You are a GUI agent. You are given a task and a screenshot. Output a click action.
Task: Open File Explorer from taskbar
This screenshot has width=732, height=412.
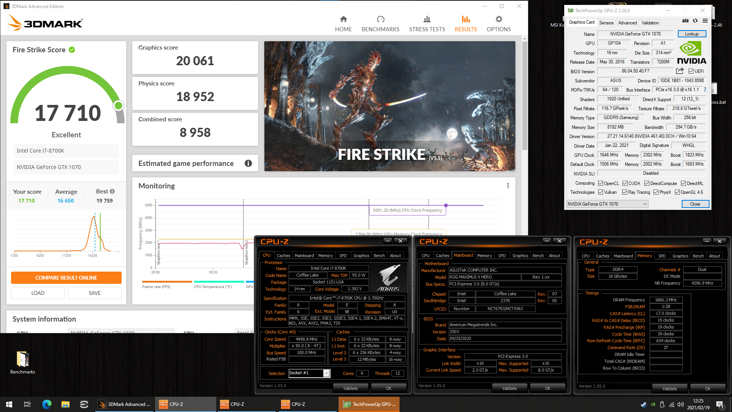[x=66, y=404]
